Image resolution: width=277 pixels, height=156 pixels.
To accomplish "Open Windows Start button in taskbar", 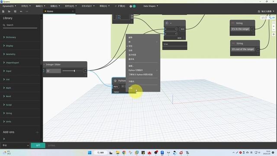I will point(90,153).
